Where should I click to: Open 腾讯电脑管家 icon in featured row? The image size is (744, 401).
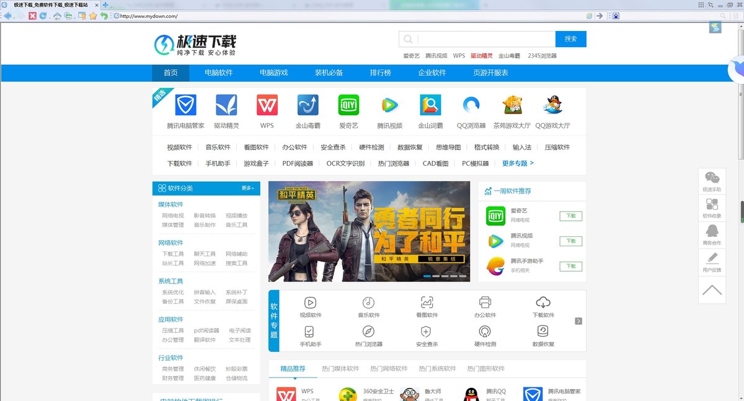coord(185,105)
